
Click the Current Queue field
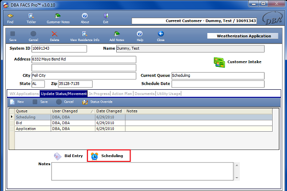coord(218,75)
